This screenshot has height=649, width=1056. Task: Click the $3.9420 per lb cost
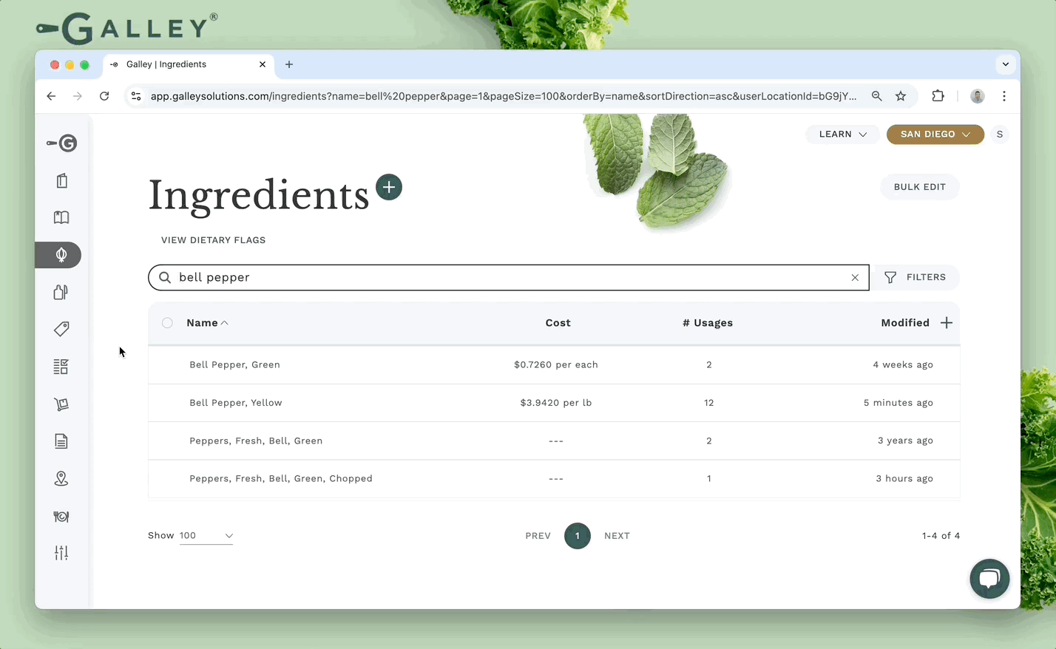[556, 403]
